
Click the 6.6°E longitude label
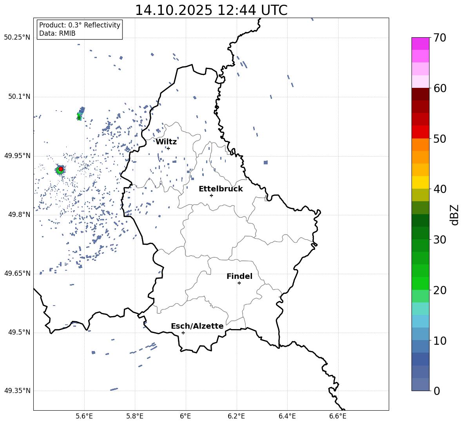coord(338,416)
